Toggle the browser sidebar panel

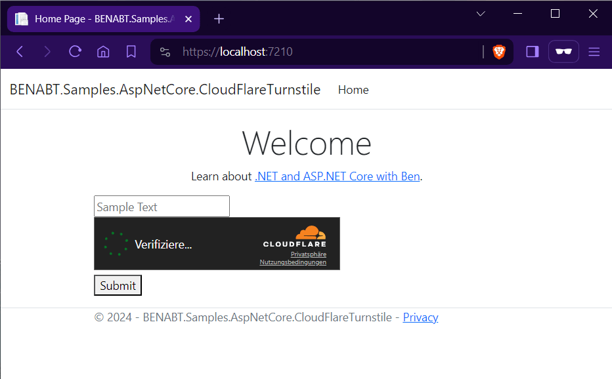pyautogui.click(x=533, y=52)
